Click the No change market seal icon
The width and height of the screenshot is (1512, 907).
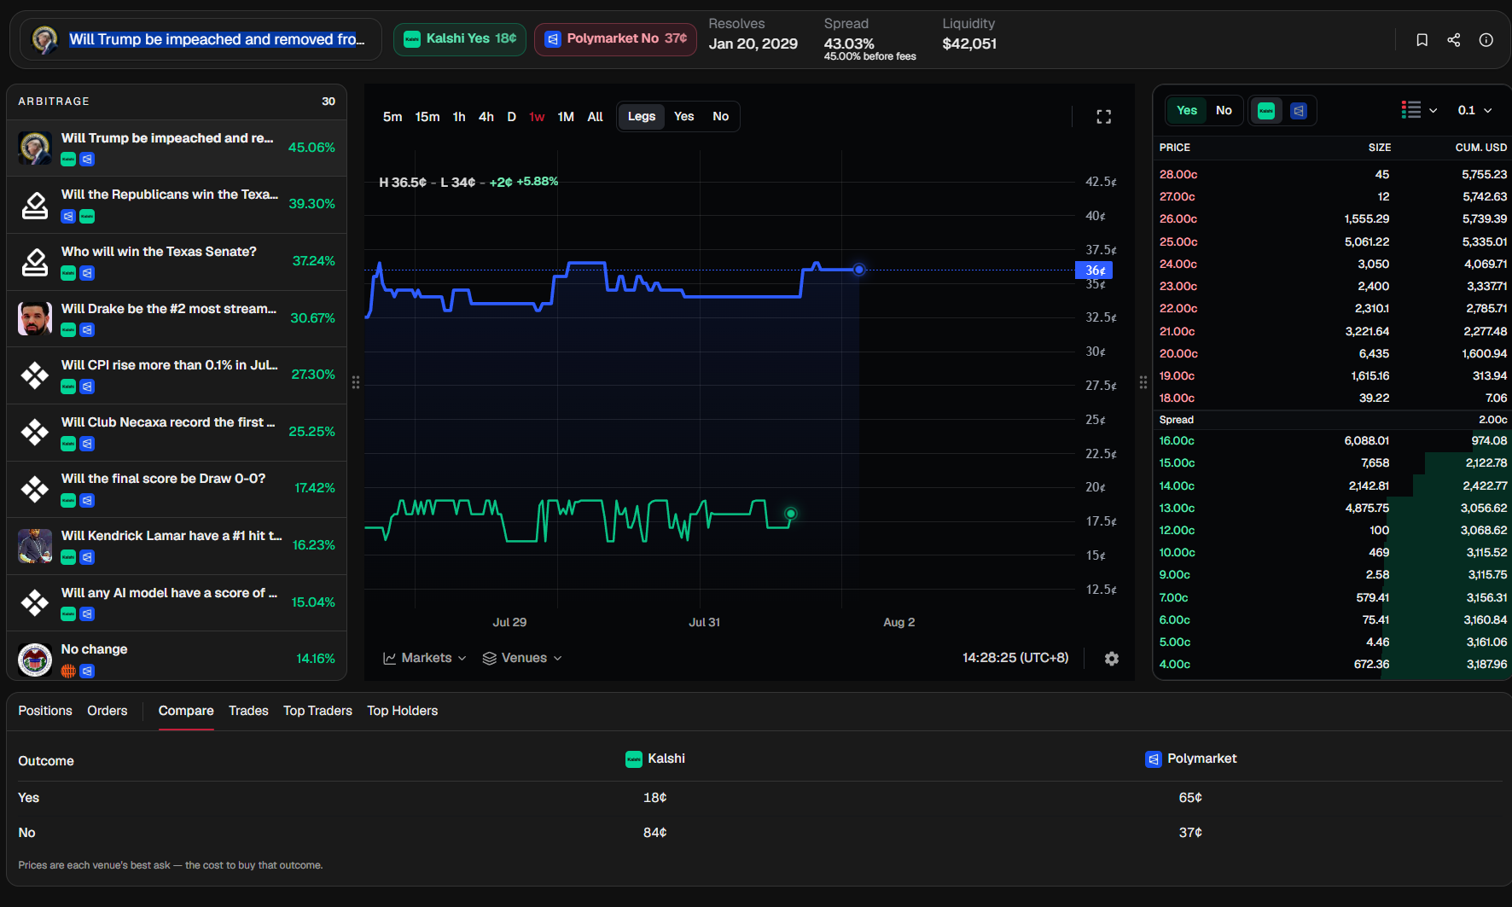35,660
